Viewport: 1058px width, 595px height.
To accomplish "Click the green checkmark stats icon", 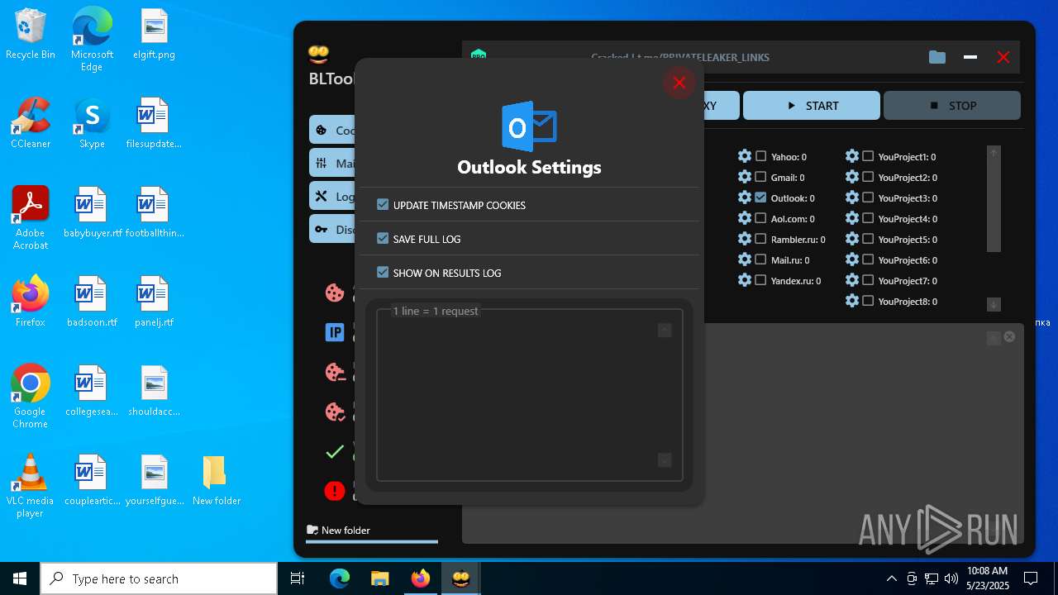I will click(334, 451).
